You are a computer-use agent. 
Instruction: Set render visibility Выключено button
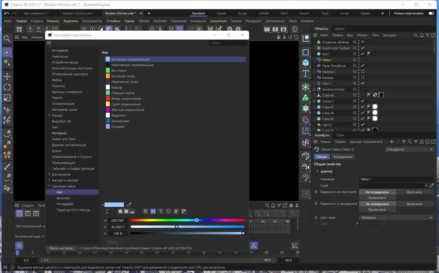click(377, 210)
